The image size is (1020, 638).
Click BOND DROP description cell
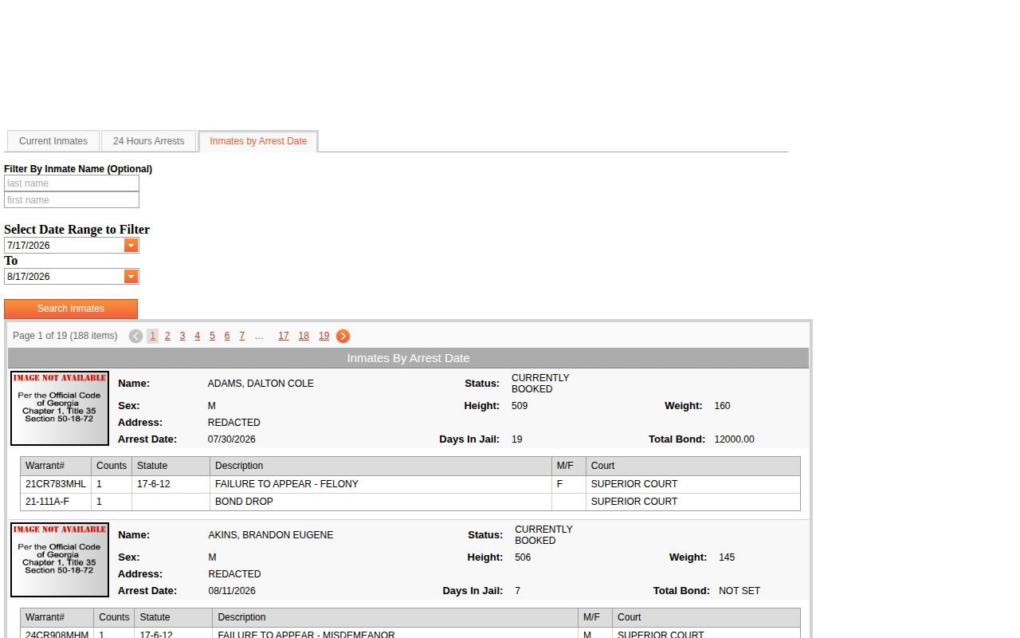[381, 502]
